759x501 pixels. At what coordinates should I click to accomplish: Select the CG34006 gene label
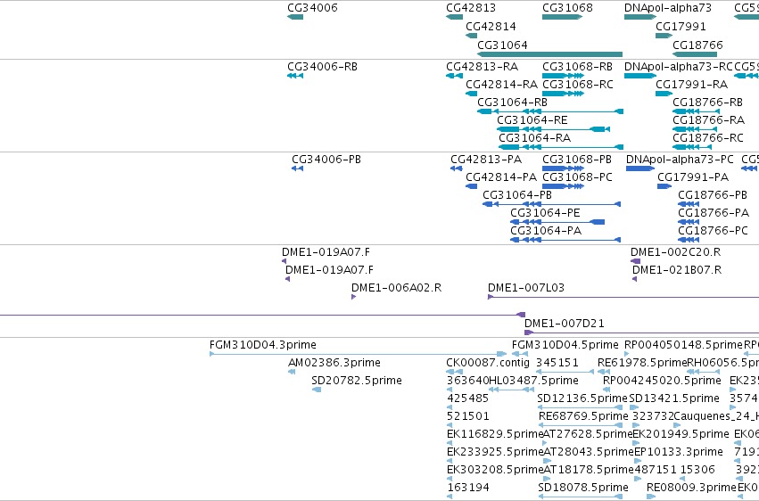click(312, 8)
